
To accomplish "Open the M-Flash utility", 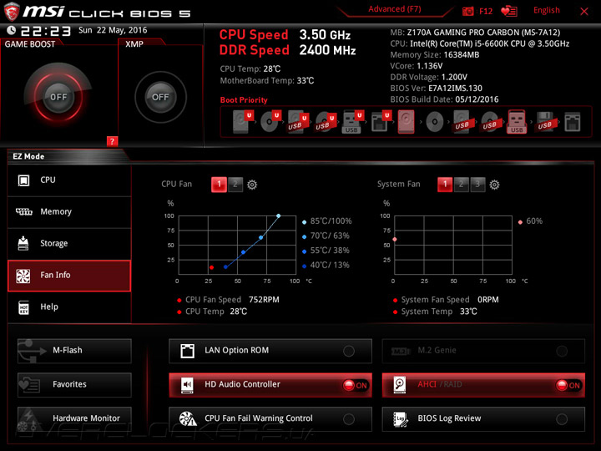I will pyautogui.click(x=74, y=351).
